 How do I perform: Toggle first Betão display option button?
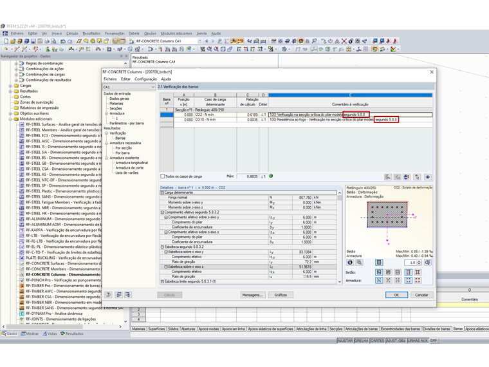point(379,272)
